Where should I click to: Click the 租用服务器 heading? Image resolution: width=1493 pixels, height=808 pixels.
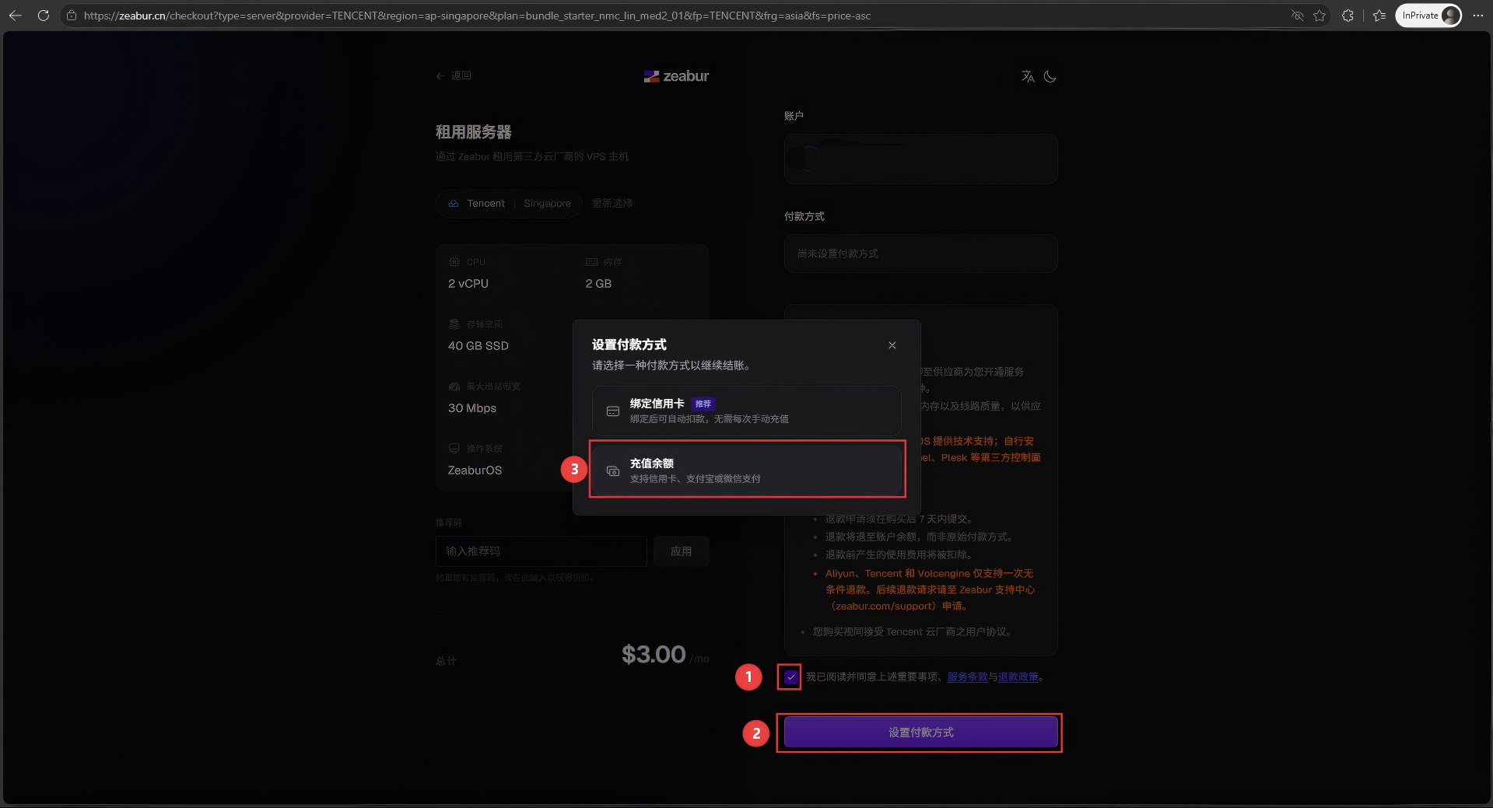(x=474, y=132)
